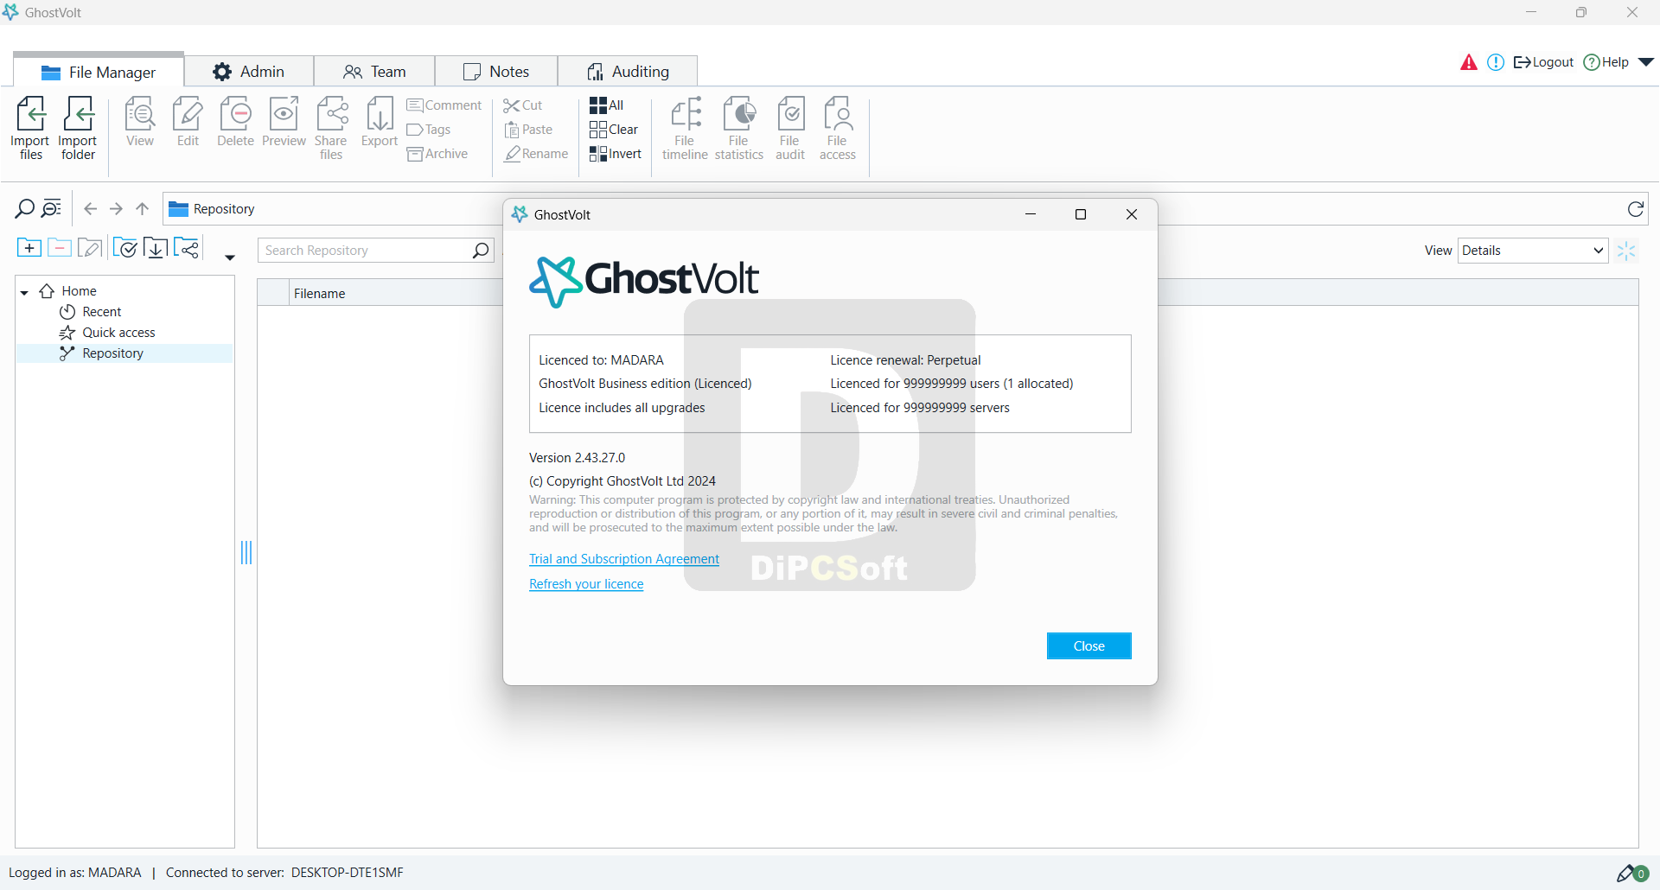Select the View file tool
Viewport: 1660px width, 890px height.
coord(140,122)
